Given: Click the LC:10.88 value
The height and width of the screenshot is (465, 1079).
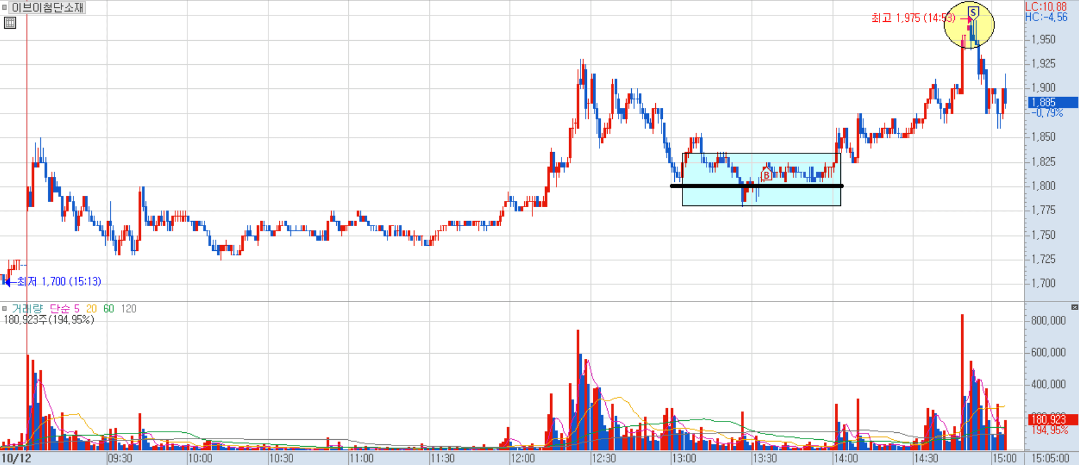Looking at the screenshot, I should [1046, 6].
